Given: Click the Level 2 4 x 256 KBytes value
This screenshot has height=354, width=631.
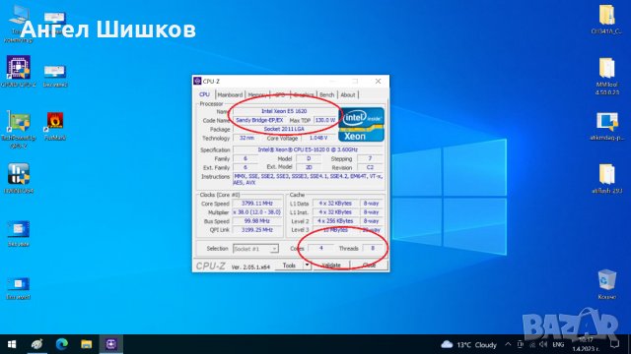Looking at the screenshot, I should coord(335,221).
